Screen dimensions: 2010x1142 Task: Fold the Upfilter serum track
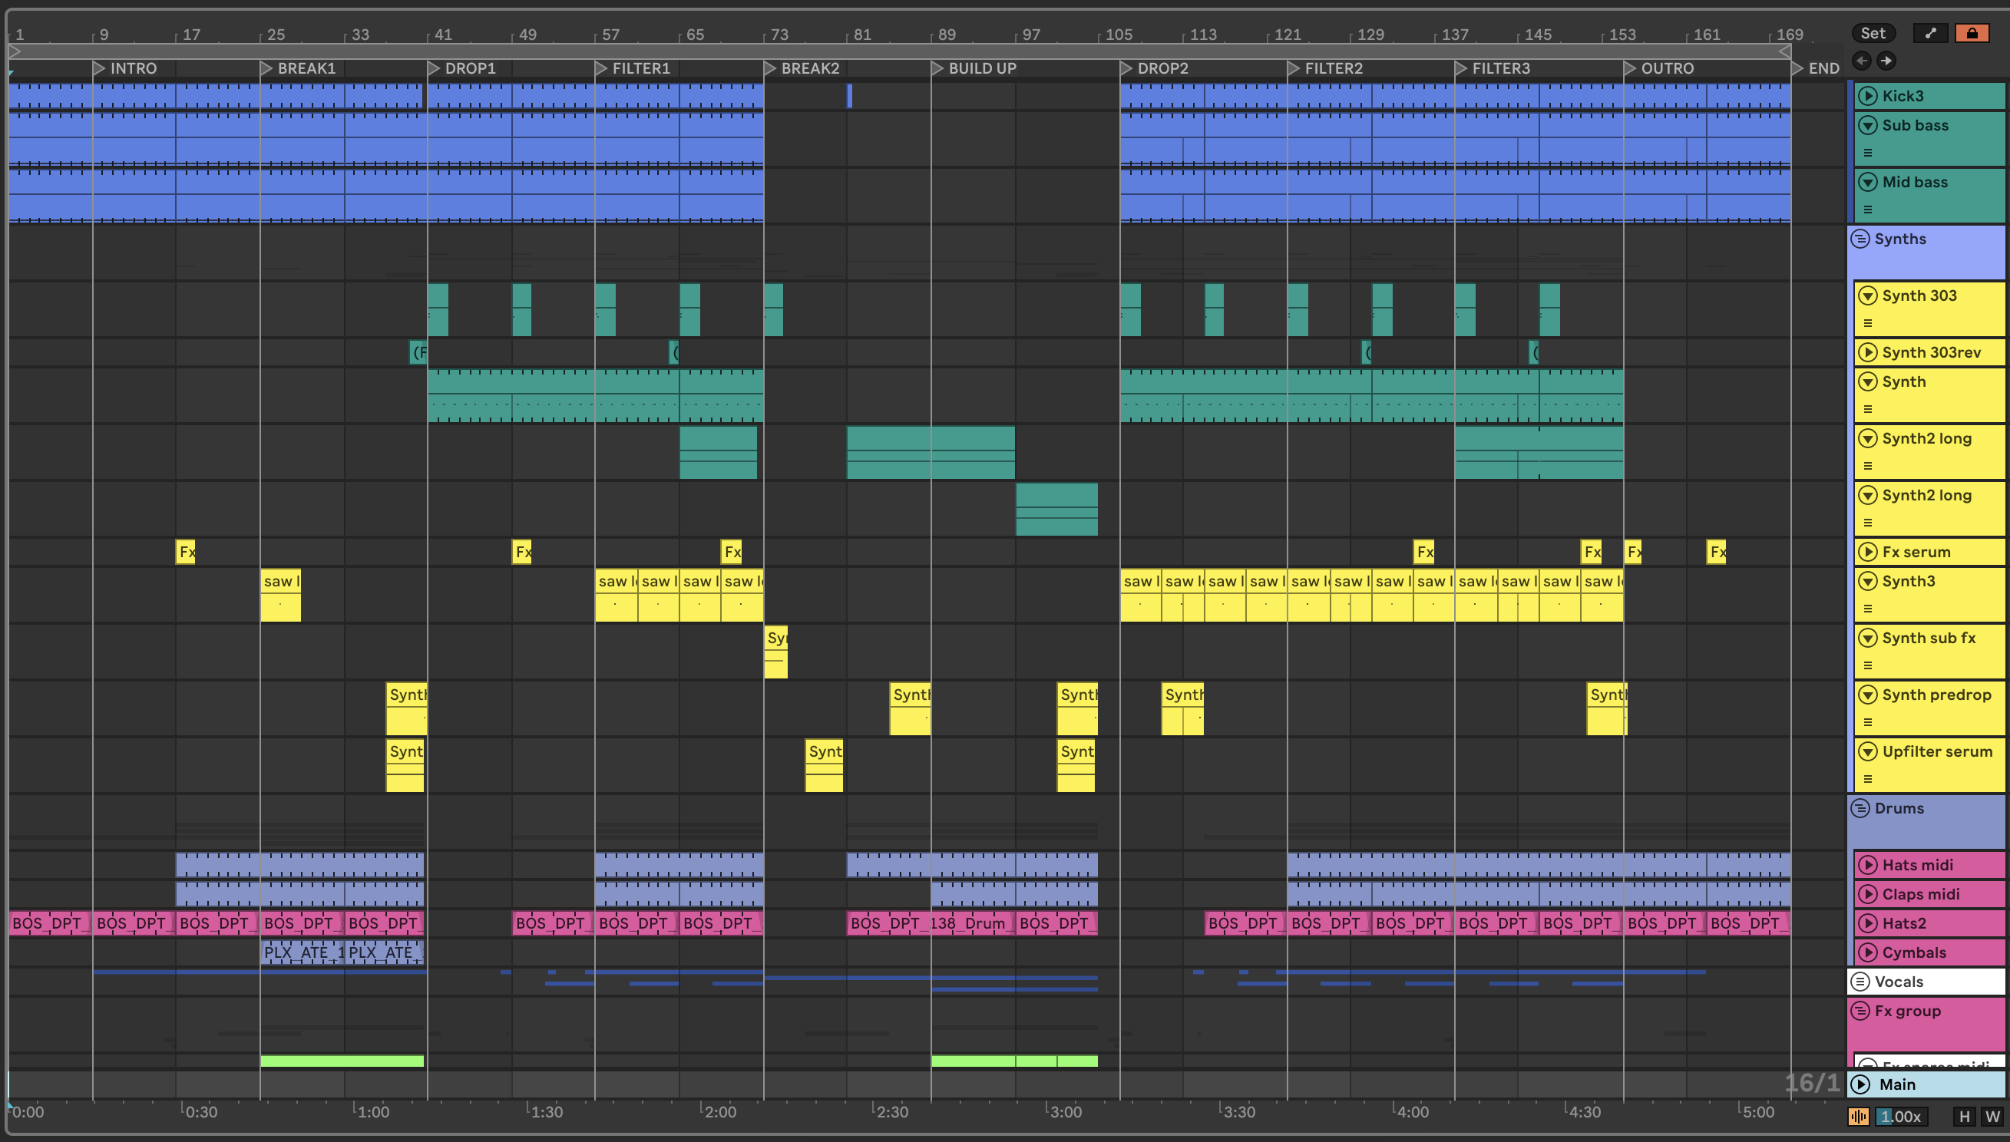tap(1867, 751)
